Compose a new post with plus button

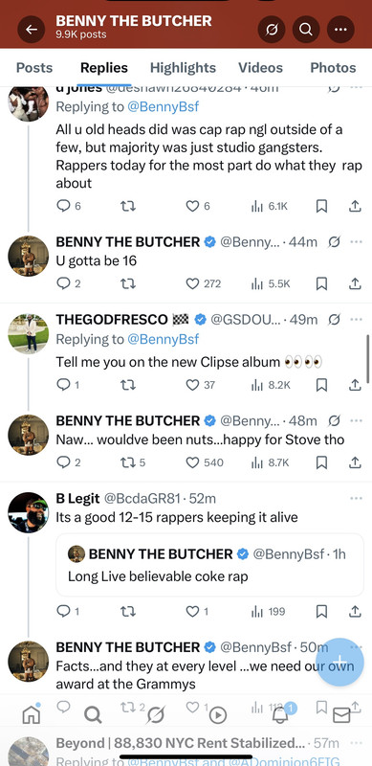(x=339, y=663)
